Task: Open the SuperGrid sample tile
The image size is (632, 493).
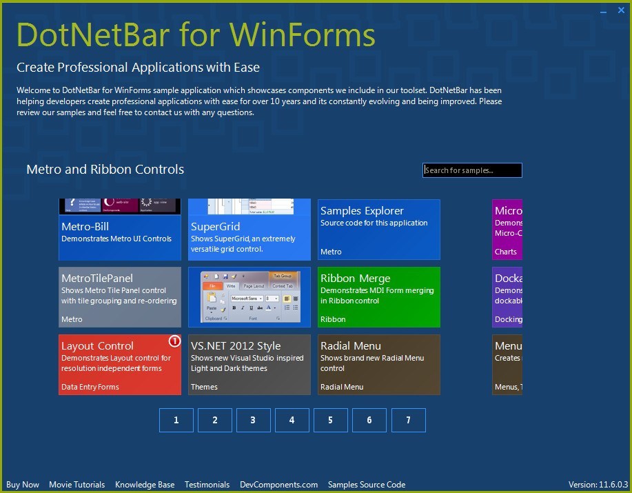Action: (x=249, y=230)
